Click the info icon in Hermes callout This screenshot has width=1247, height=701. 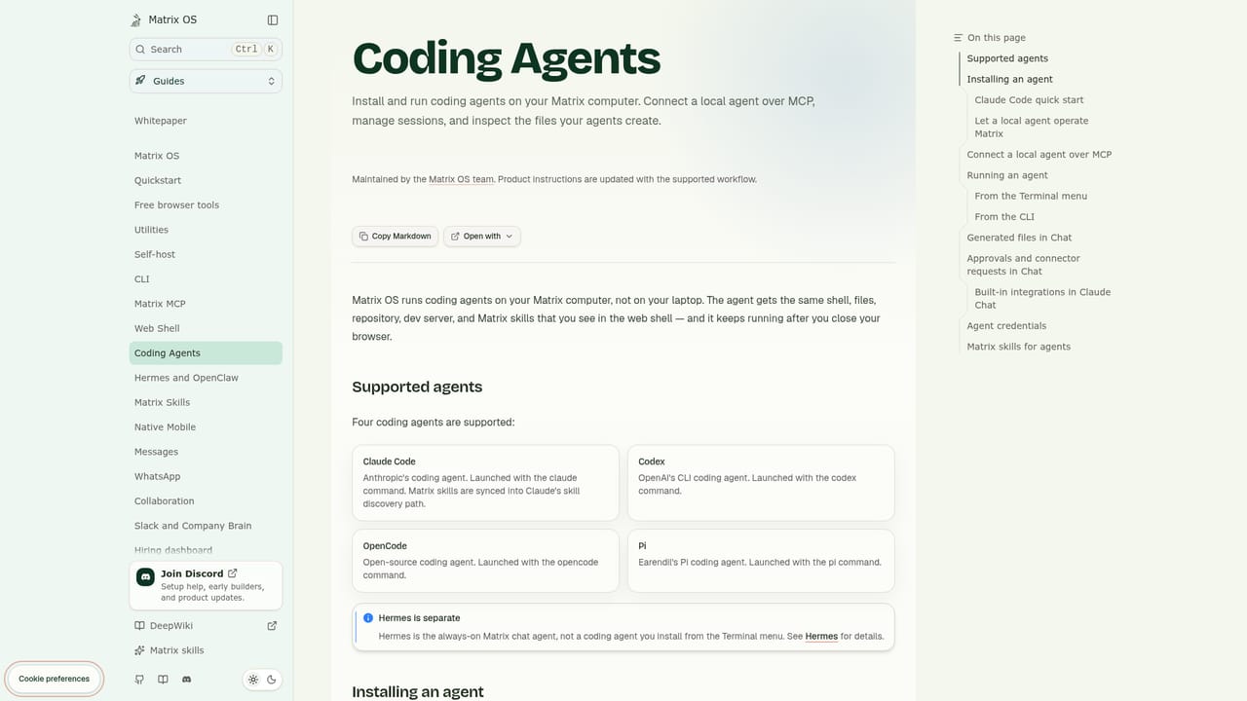(x=368, y=618)
